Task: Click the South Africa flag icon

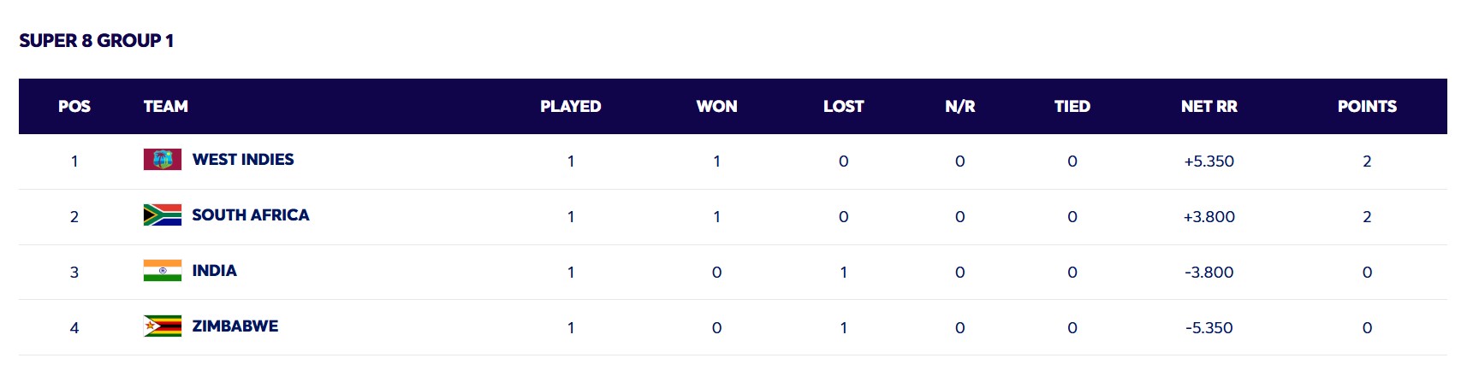Action: tap(163, 215)
